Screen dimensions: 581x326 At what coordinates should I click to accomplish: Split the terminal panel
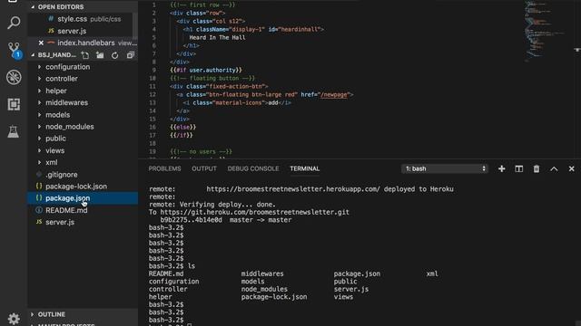point(518,168)
